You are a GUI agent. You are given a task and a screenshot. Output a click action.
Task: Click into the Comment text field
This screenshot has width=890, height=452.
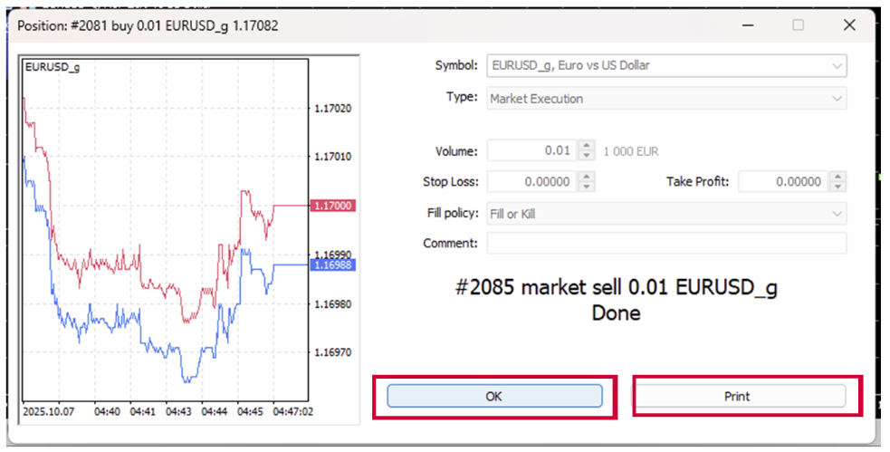(666, 243)
